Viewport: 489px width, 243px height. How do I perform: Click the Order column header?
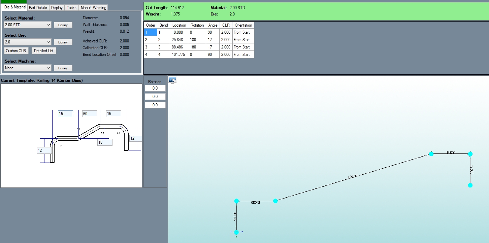[151, 25]
